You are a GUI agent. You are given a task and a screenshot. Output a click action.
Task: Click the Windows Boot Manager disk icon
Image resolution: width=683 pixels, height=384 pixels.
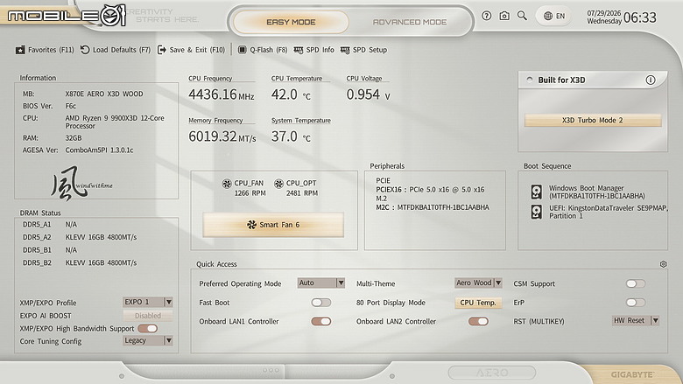pos(536,192)
